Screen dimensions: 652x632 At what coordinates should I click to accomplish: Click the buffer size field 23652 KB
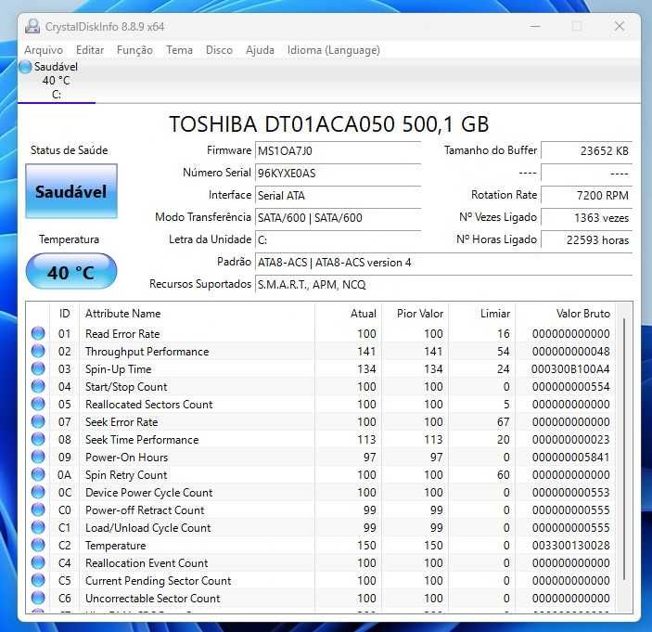(586, 150)
